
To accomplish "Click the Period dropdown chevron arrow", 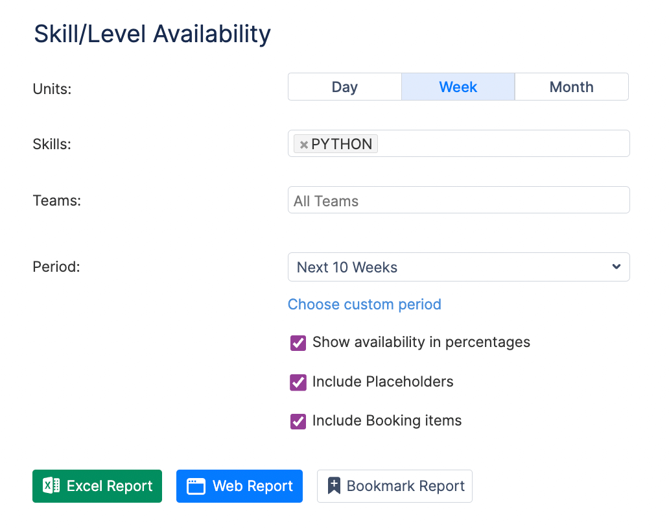I will pos(616,267).
